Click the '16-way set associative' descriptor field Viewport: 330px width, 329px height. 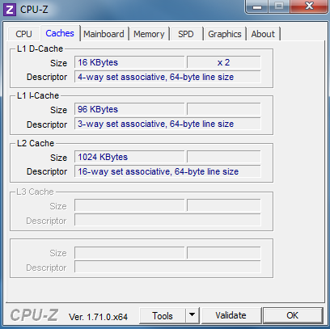(x=167, y=171)
